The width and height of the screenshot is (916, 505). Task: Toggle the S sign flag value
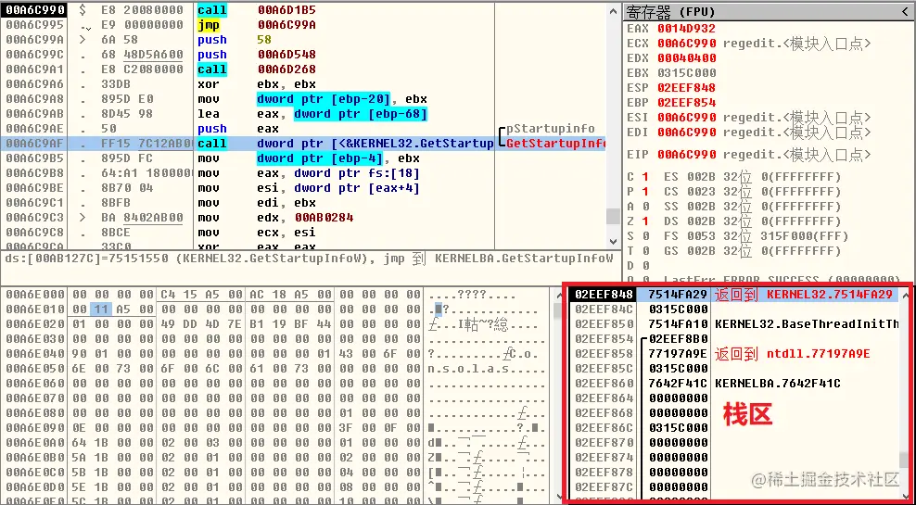click(645, 236)
